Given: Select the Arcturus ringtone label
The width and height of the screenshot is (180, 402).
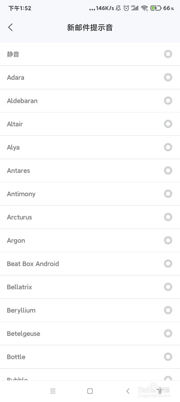Looking at the screenshot, I should [19, 217].
